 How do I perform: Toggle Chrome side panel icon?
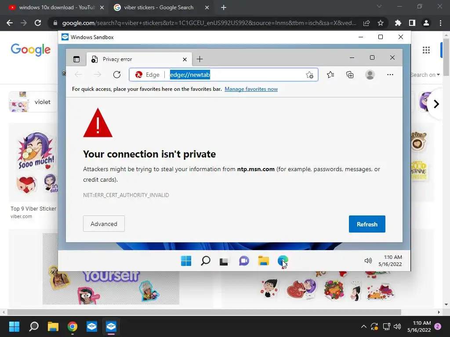(x=412, y=23)
